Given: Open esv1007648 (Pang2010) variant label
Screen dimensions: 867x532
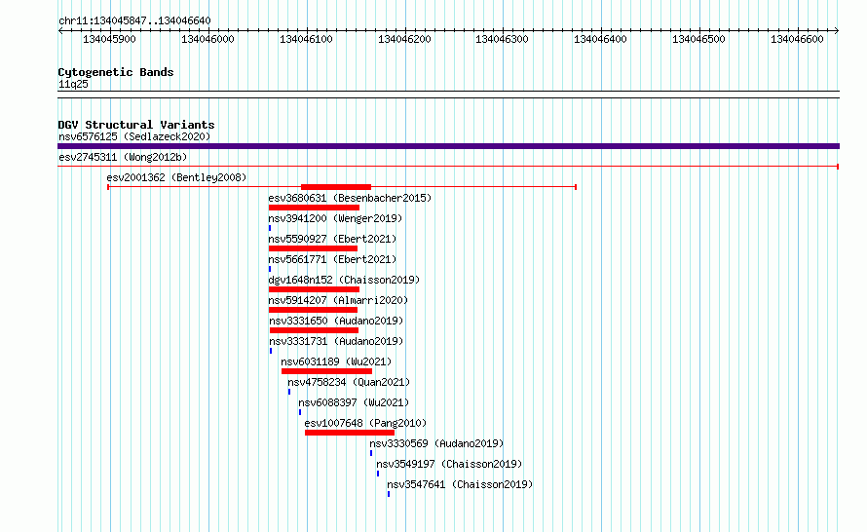Looking at the screenshot, I should pyautogui.click(x=365, y=423).
